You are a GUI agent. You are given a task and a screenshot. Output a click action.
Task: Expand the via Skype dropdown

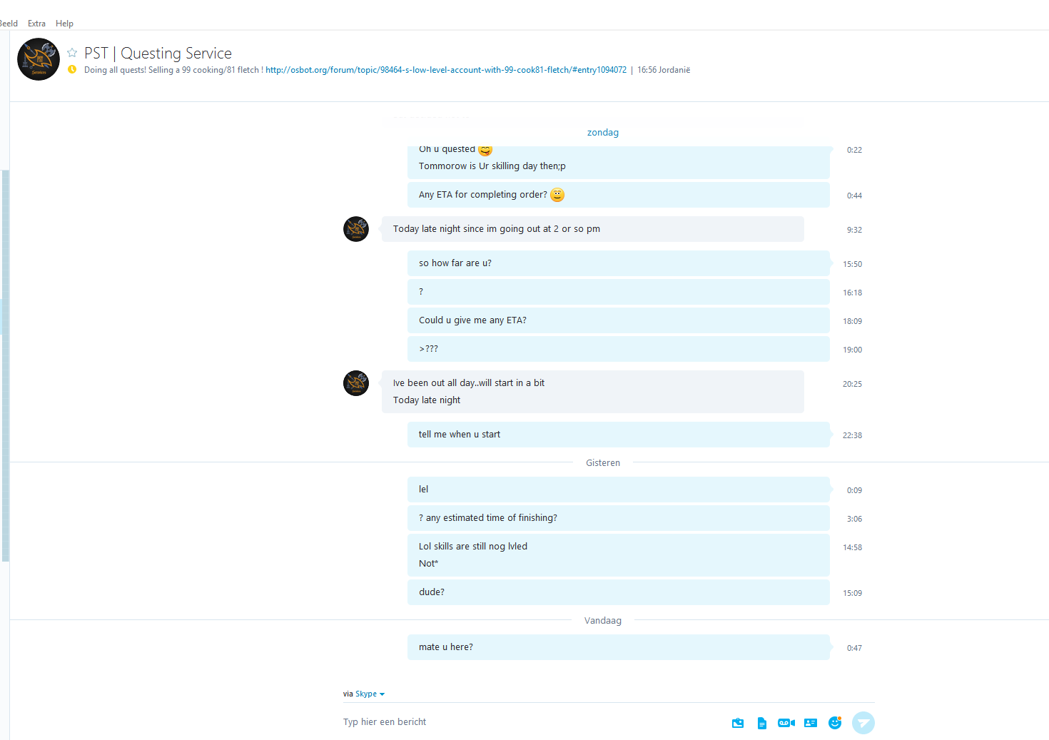370,694
